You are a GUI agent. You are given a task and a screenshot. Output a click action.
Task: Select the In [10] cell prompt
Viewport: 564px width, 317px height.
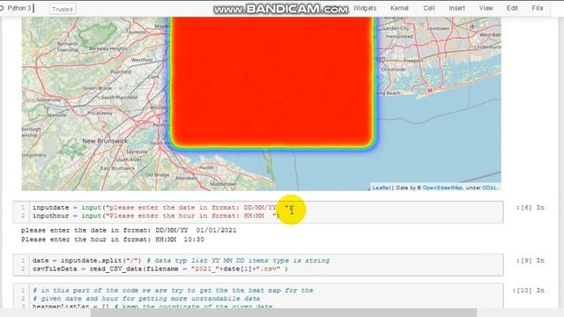tap(529, 290)
